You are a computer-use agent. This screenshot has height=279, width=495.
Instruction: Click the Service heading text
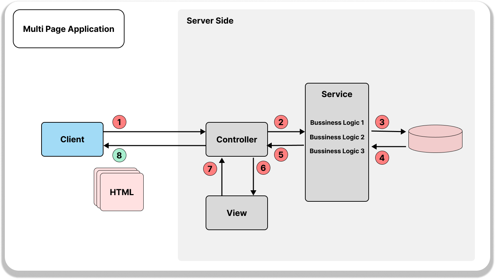[337, 94]
